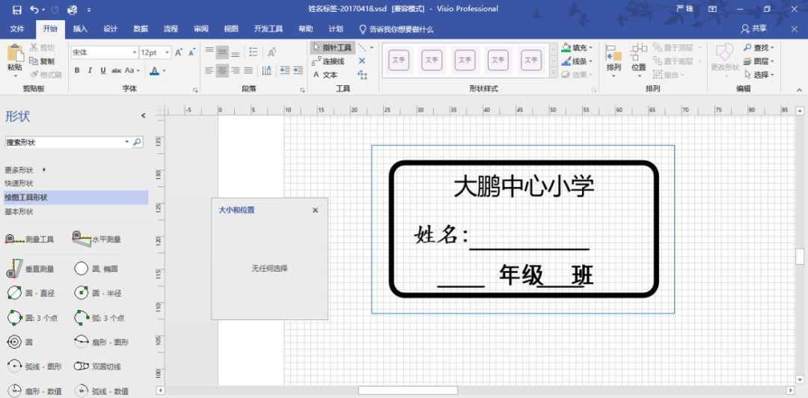The height and width of the screenshot is (398, 808).
Task: Toggle italic text formatting
Action: (x=90, y=70)
